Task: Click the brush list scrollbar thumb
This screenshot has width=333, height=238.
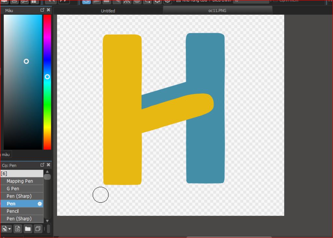Action: pos(47,177)
